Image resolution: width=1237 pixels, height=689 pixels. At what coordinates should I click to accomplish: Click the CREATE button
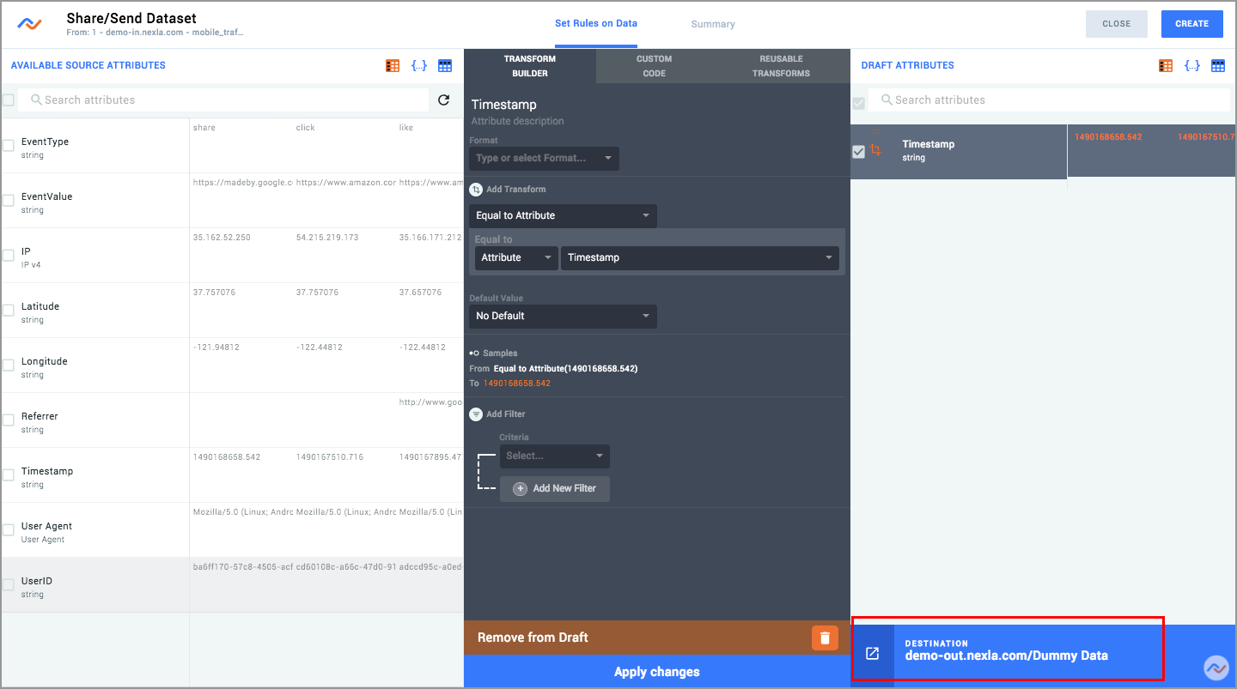(1192, 24)
